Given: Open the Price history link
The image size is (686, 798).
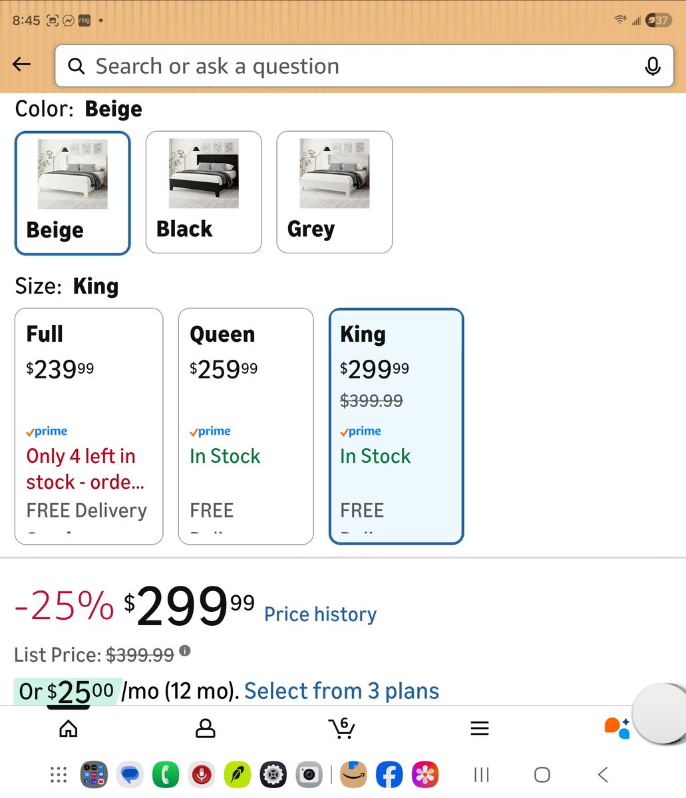Looking at the screenshot, I should [x=320, y=614].
